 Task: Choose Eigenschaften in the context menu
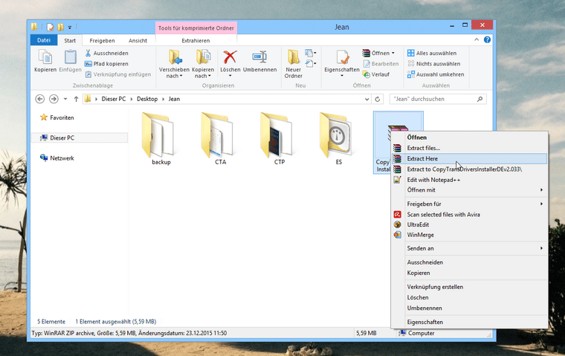(469, 322)
